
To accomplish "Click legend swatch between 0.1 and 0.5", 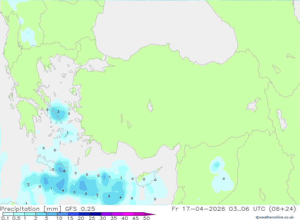I will pyautogui.click(x=8, y=214).
